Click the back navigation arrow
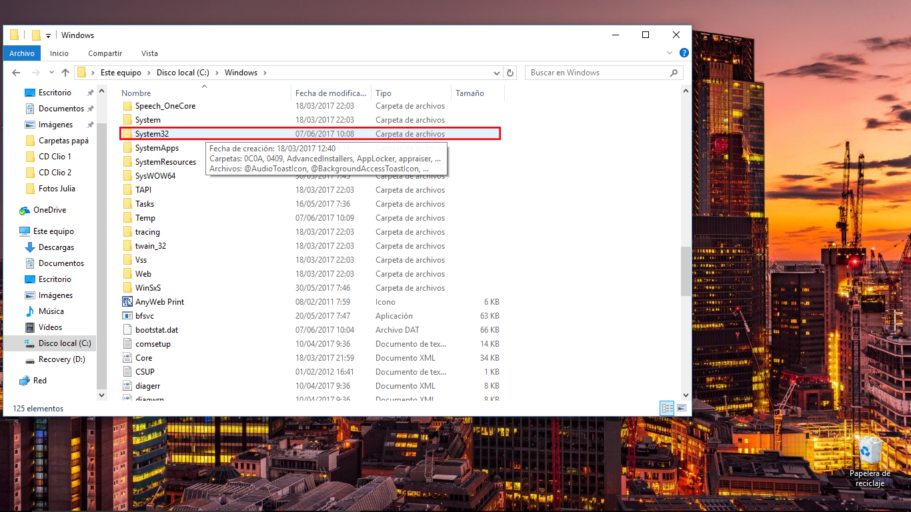This screenshot has width=911, height=512. (x=16, y=73)
